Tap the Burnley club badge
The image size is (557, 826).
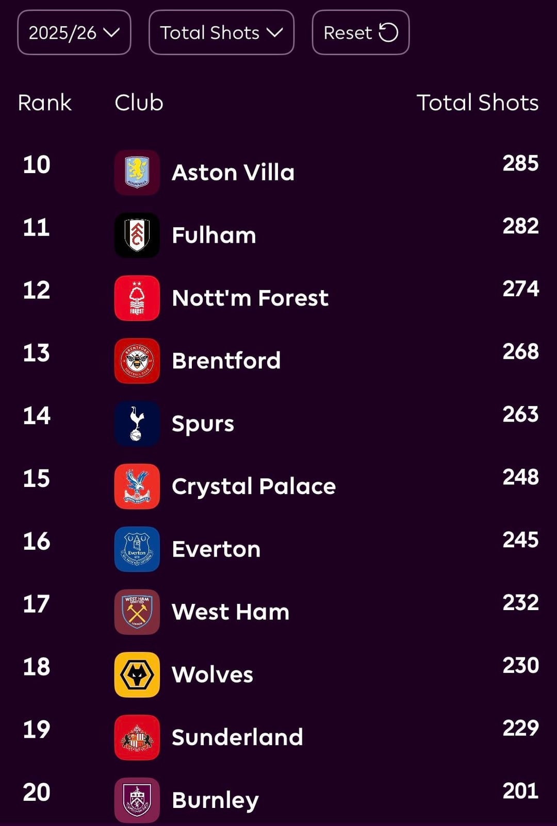(137, 800)
